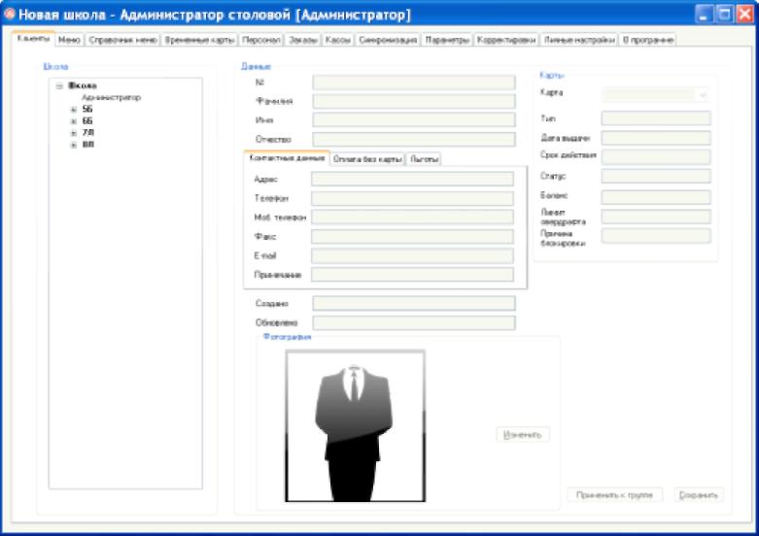Close the Администратор столовой window

click(745, 15)
